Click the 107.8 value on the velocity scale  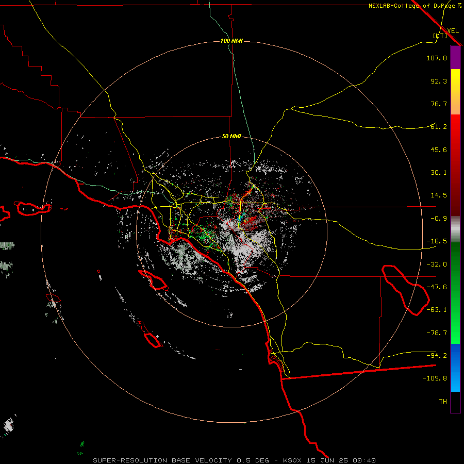437,58
